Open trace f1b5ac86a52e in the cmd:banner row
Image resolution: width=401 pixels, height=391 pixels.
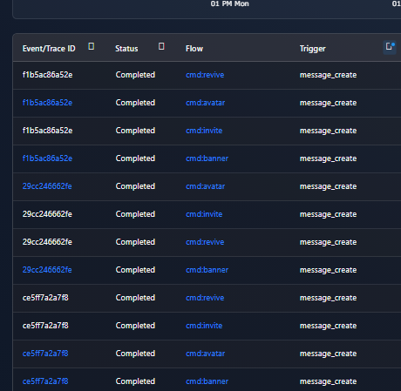click(47, 158)
